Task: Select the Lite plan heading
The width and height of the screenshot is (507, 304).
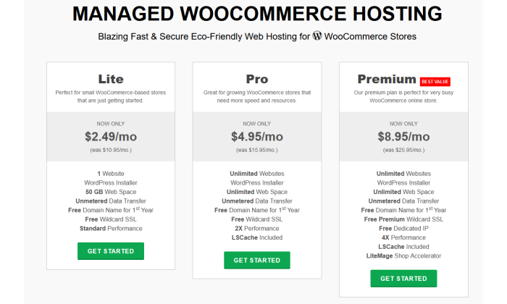Action: pyautogui.click(x=111, y=79)
